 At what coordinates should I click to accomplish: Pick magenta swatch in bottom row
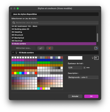(41, 88)
